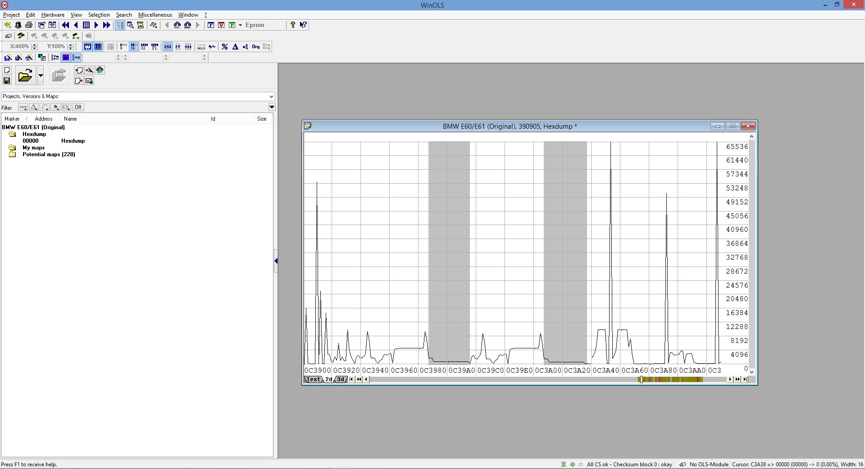Screen dimensions: 865x469
Task: Toggle 16-bit data width mode
Action: pyautogui.click(x=133, y=47)
